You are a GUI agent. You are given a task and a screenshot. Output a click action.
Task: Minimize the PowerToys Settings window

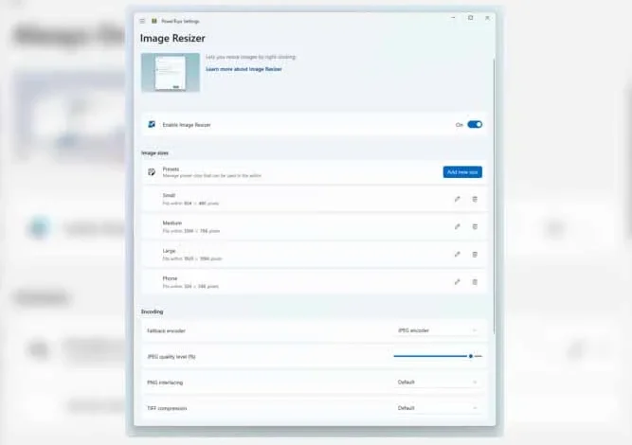[454, 18]
